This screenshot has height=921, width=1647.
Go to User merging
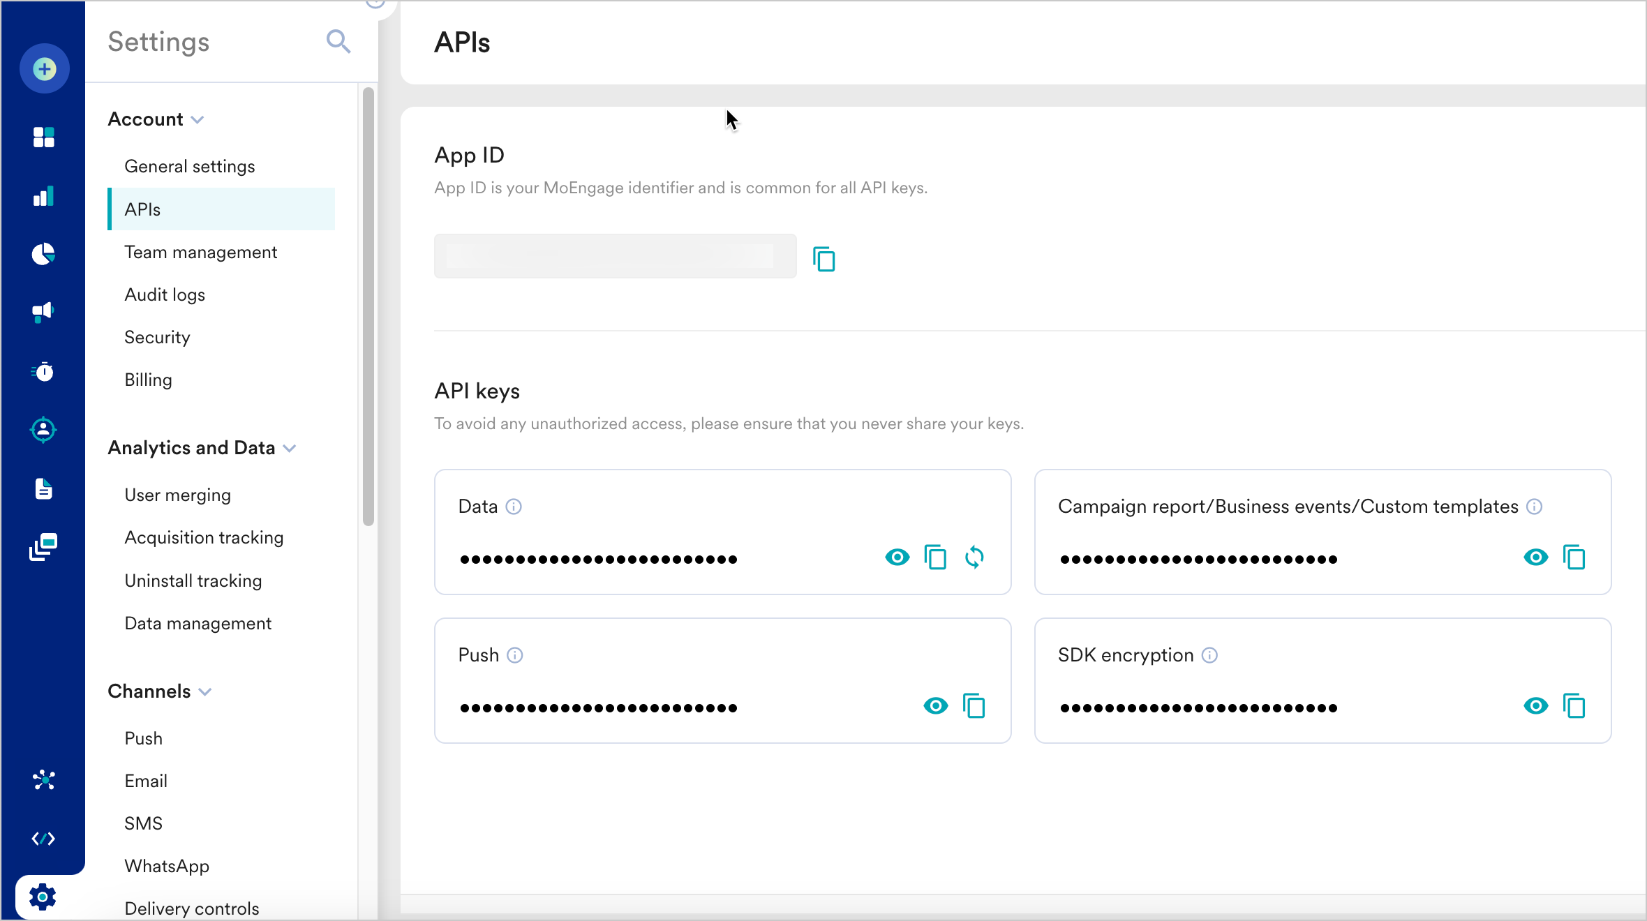pyautogui.click(x=178, y=495)
